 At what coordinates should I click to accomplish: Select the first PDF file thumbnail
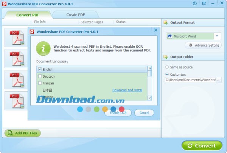click(x=17, y=37)
